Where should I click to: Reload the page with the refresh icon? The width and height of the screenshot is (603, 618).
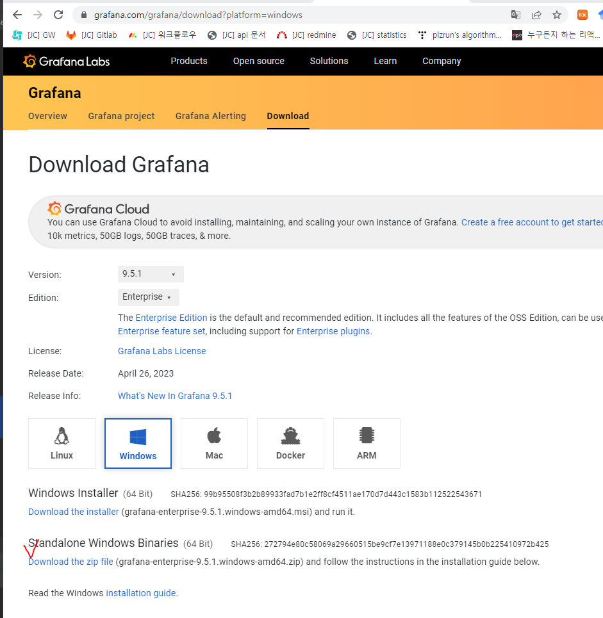pos(58,15)
